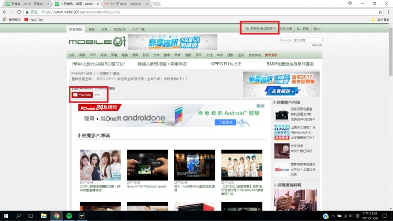Open File Explorer from the taskbar

point(44,216)
